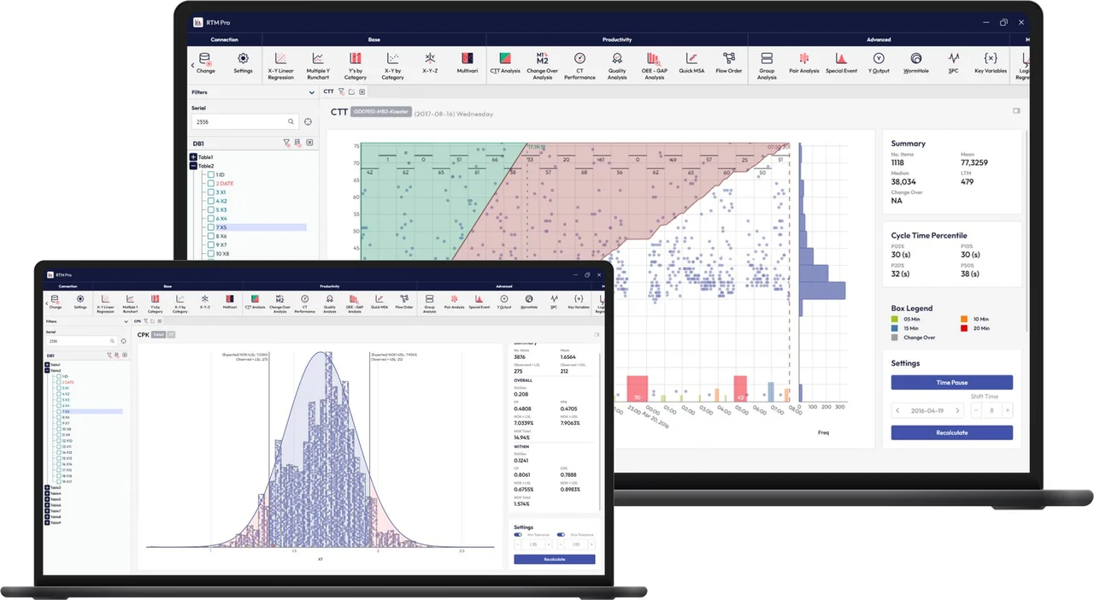Expand Table1 in the CPK window tree
Viewport: 1094px width, 600px height.
click(x=47, y=365)
